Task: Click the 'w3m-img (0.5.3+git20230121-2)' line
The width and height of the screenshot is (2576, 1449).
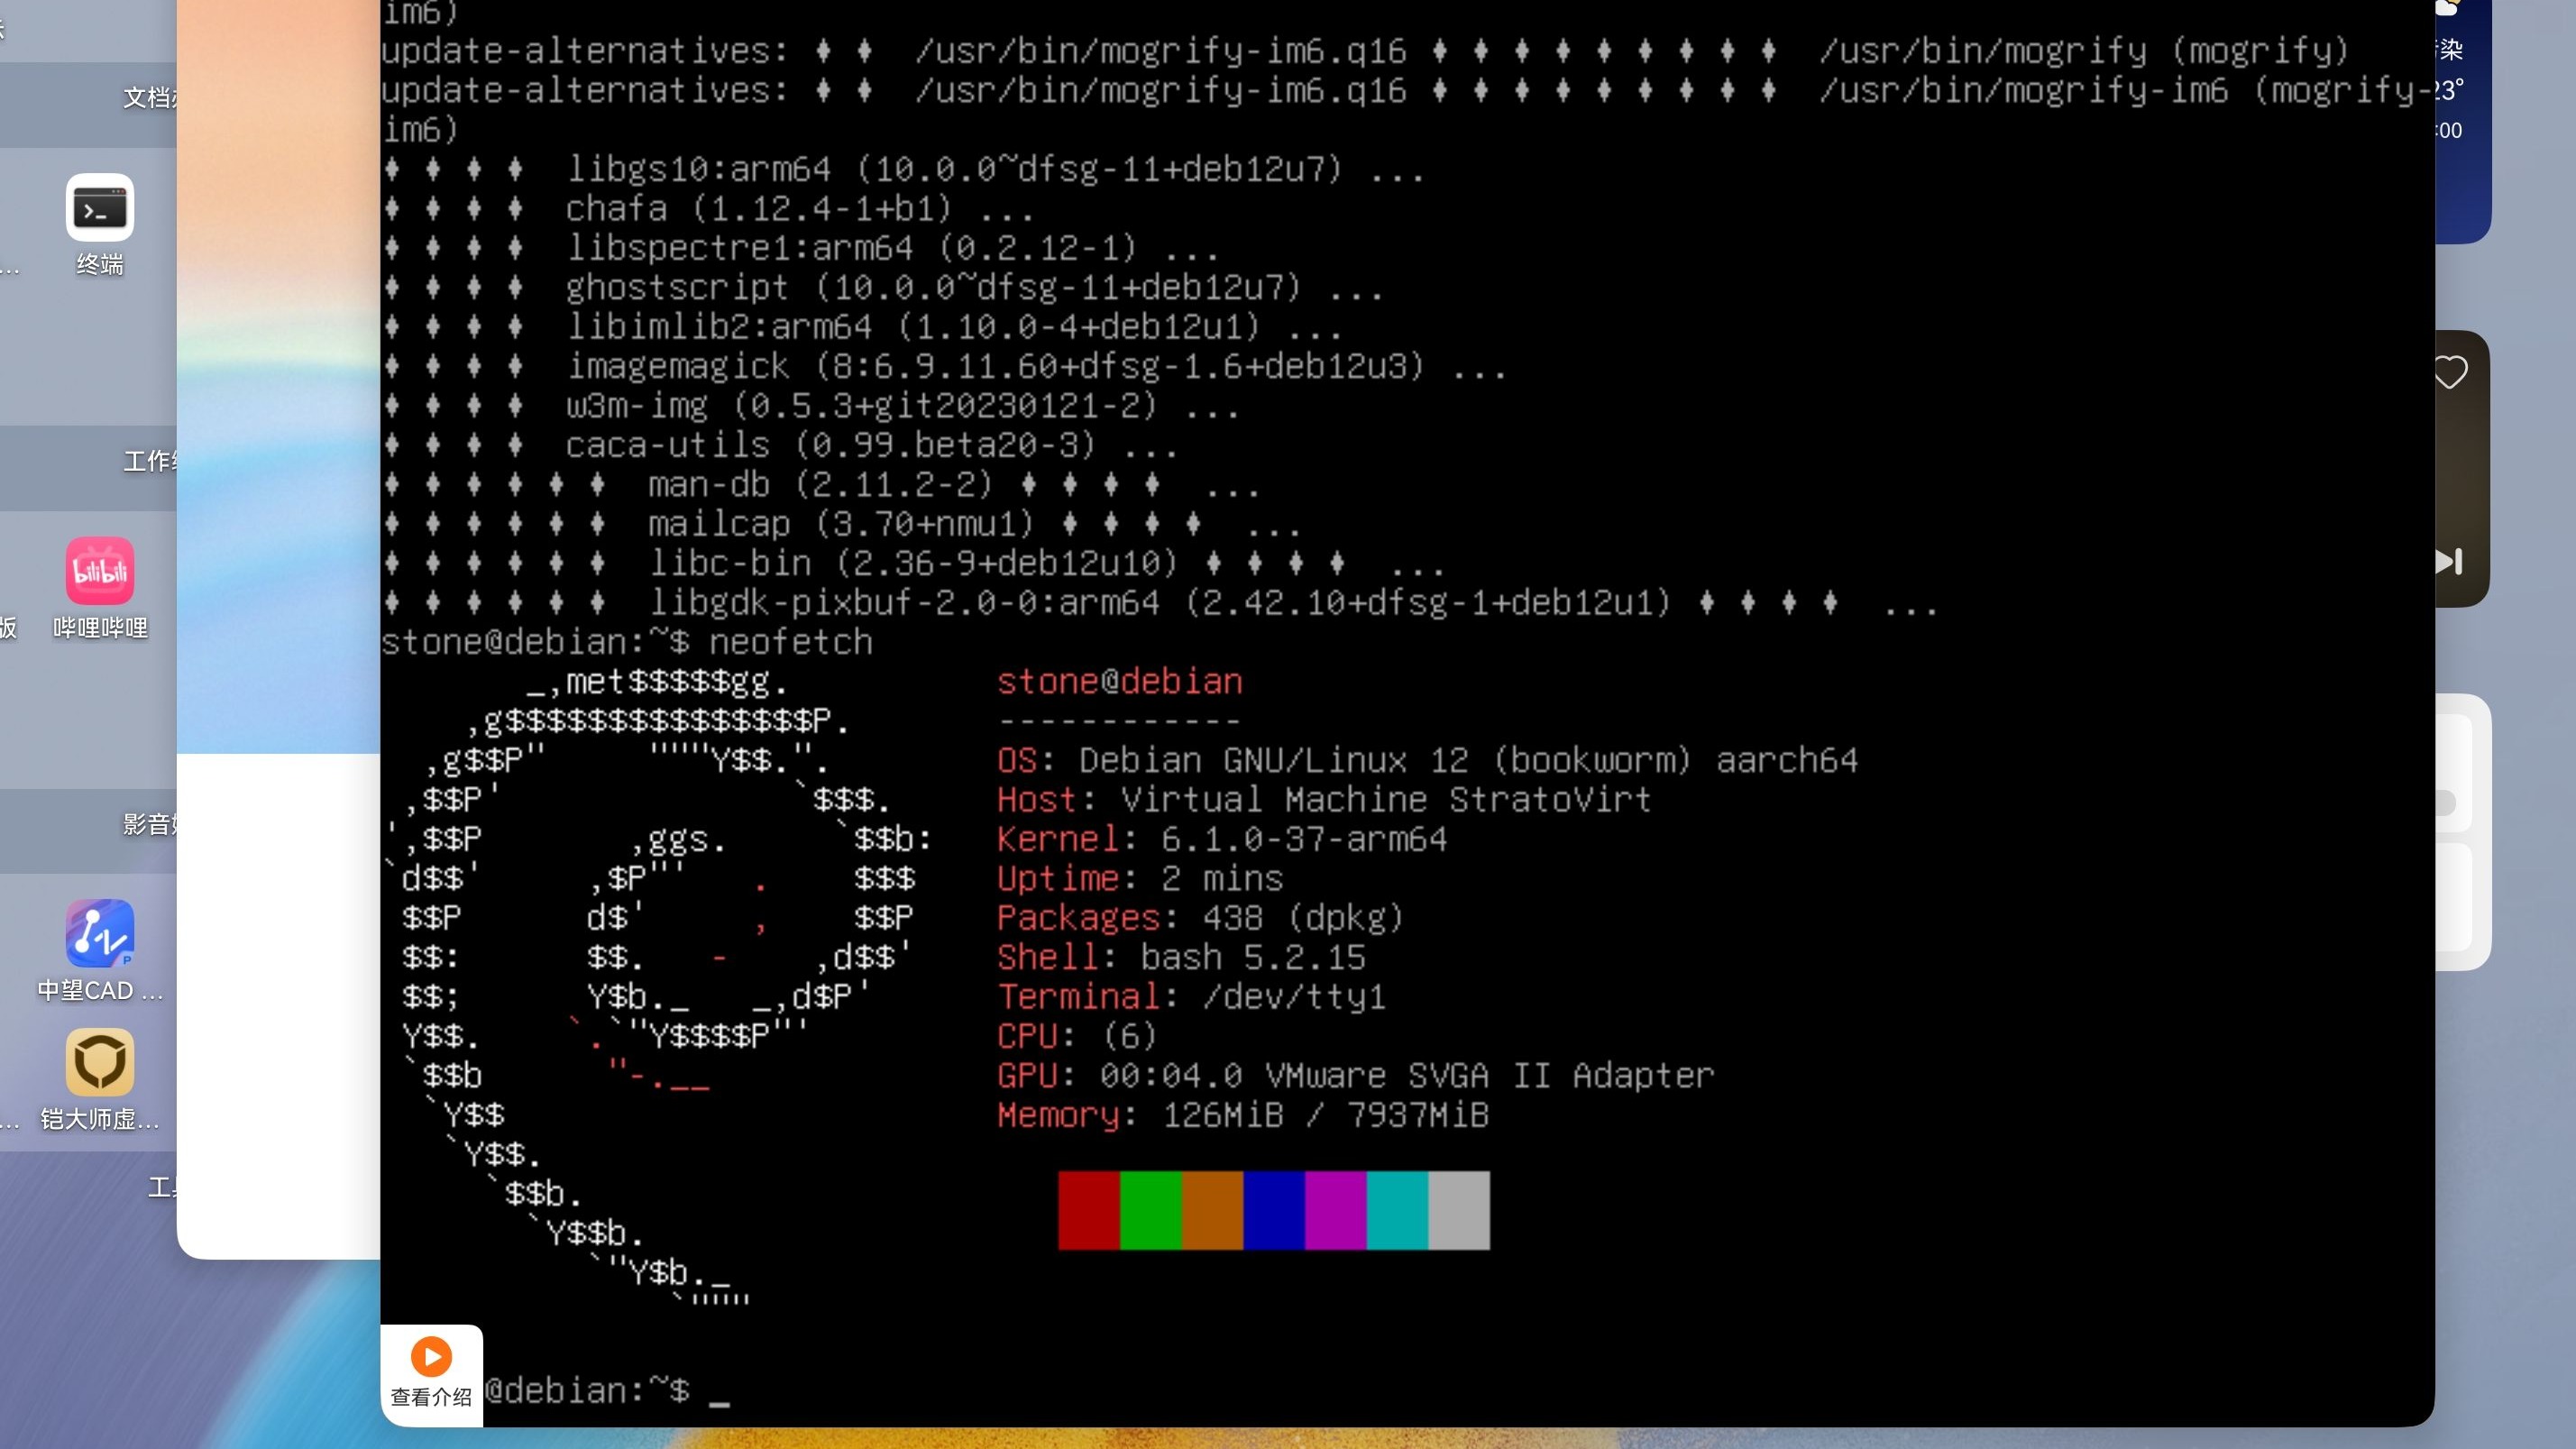Action: pyautogui.click(x=812, y=406)
